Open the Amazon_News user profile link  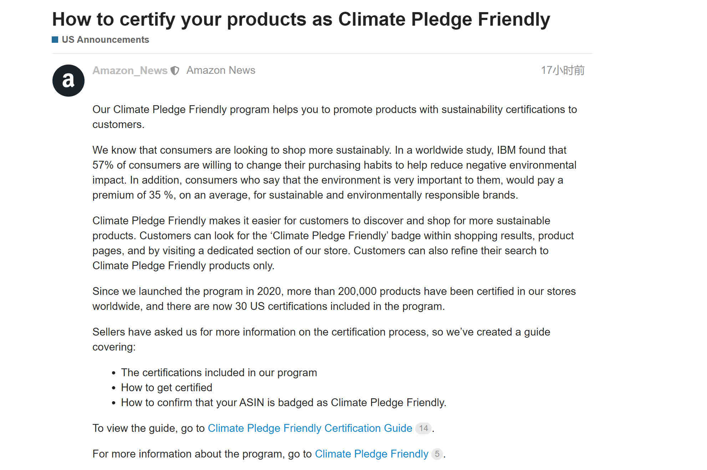[130, 70]
